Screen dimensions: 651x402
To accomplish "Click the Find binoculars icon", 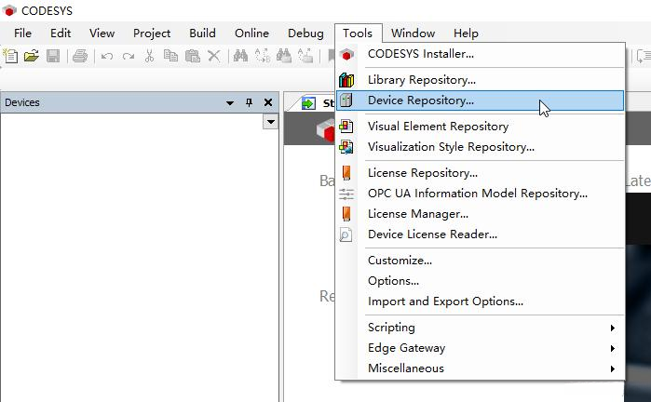I will click(240, 56).
